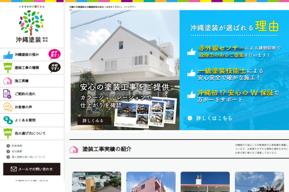This screenshot has width=289, height=192.
Task: Click the メールでの問い合わせ button
Action: 32,169
